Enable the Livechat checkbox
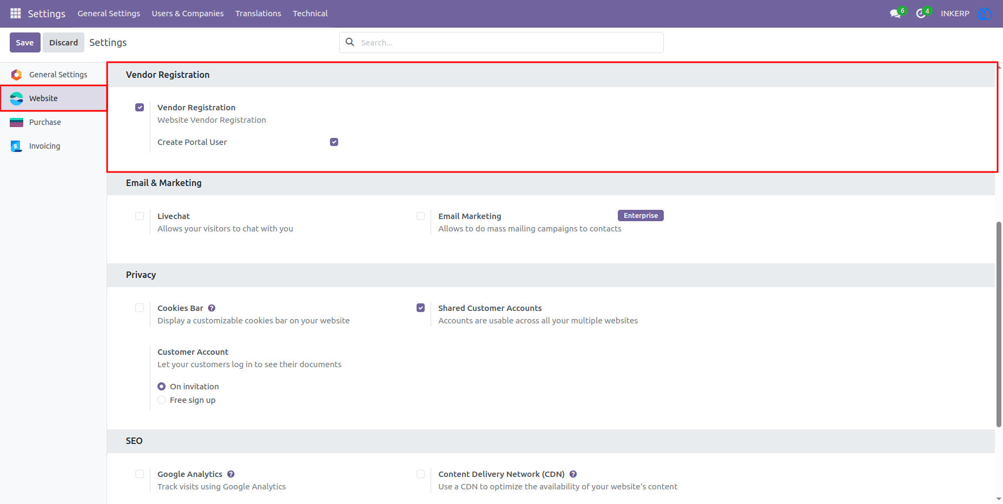The width and height of the screenshot is (1003, 504). [x=140, y=216]
